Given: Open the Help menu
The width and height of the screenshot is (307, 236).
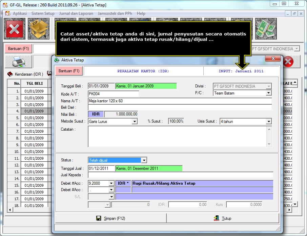Looking at the screenshot, I should 141,14.
